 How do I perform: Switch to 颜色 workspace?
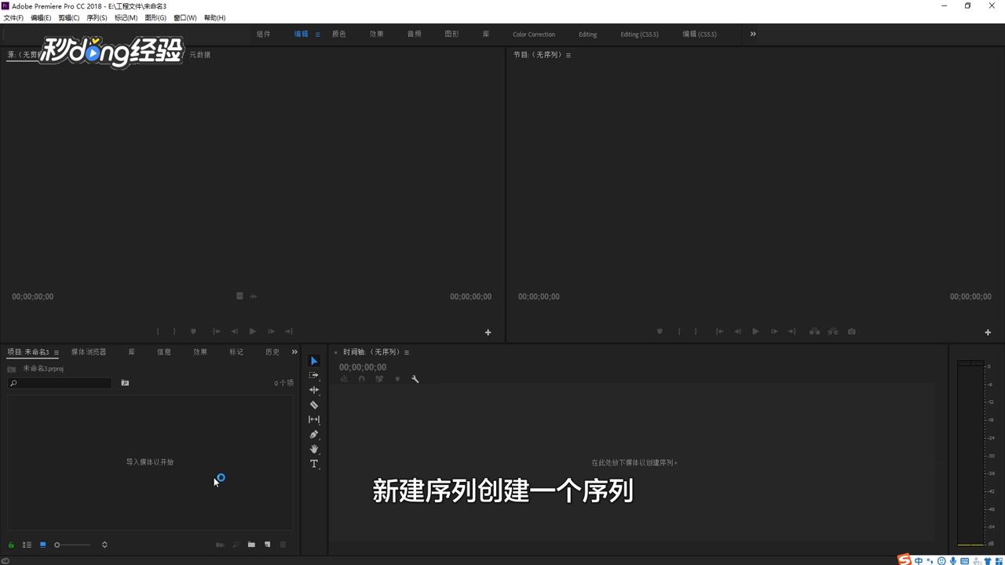(339, 35)
